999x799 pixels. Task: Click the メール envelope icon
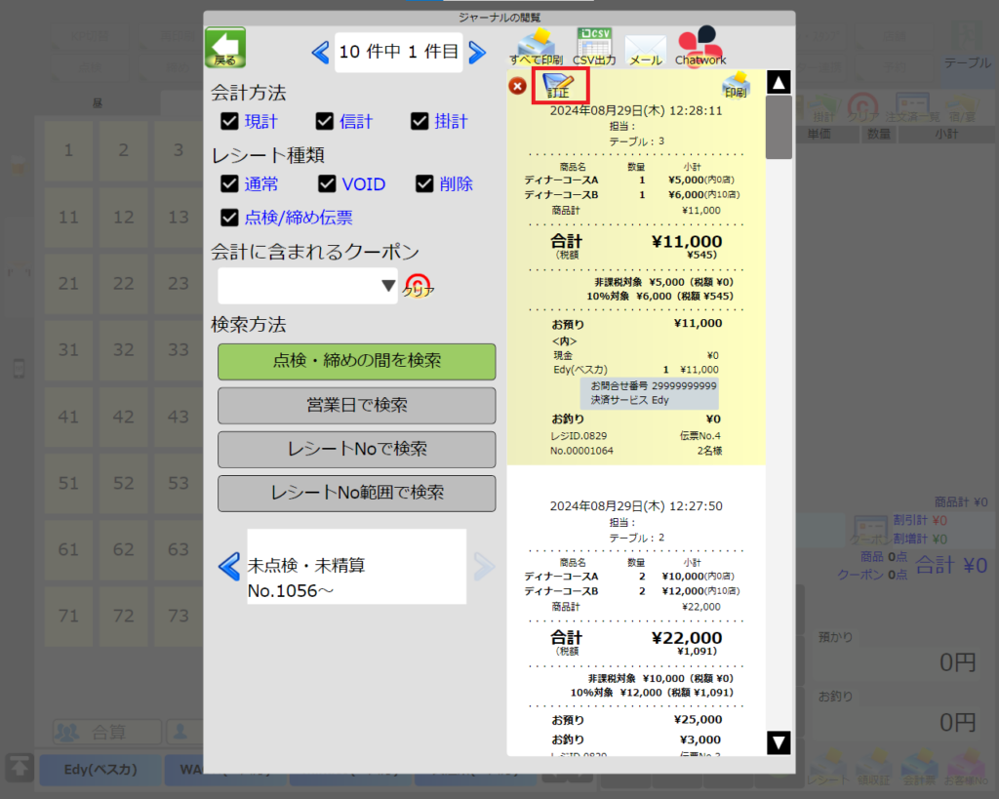point(645,48)
